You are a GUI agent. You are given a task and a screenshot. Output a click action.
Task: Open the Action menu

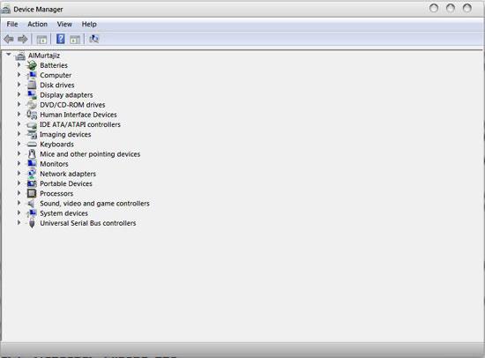37,24
